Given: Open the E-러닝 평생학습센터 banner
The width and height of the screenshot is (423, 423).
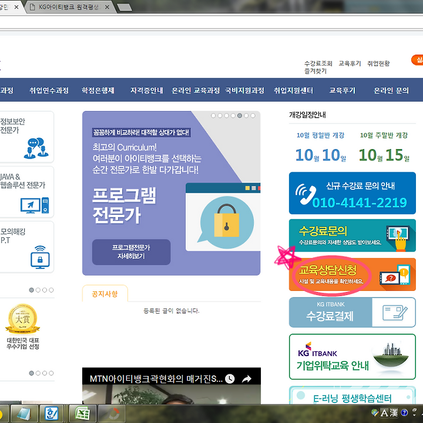Looking at the screenshot, I should pos(352,395).
